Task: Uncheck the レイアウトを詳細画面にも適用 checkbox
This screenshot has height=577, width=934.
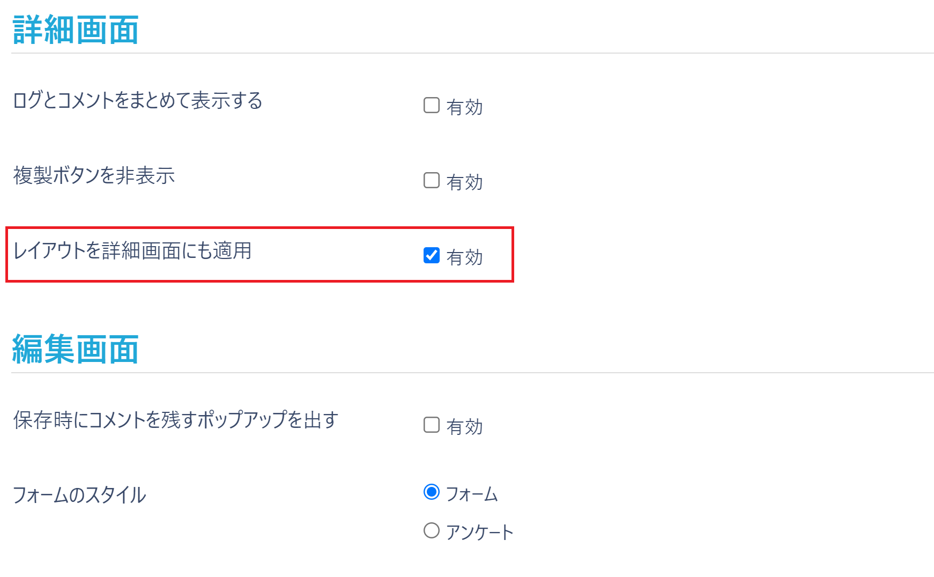Action: tap(431, 255)
